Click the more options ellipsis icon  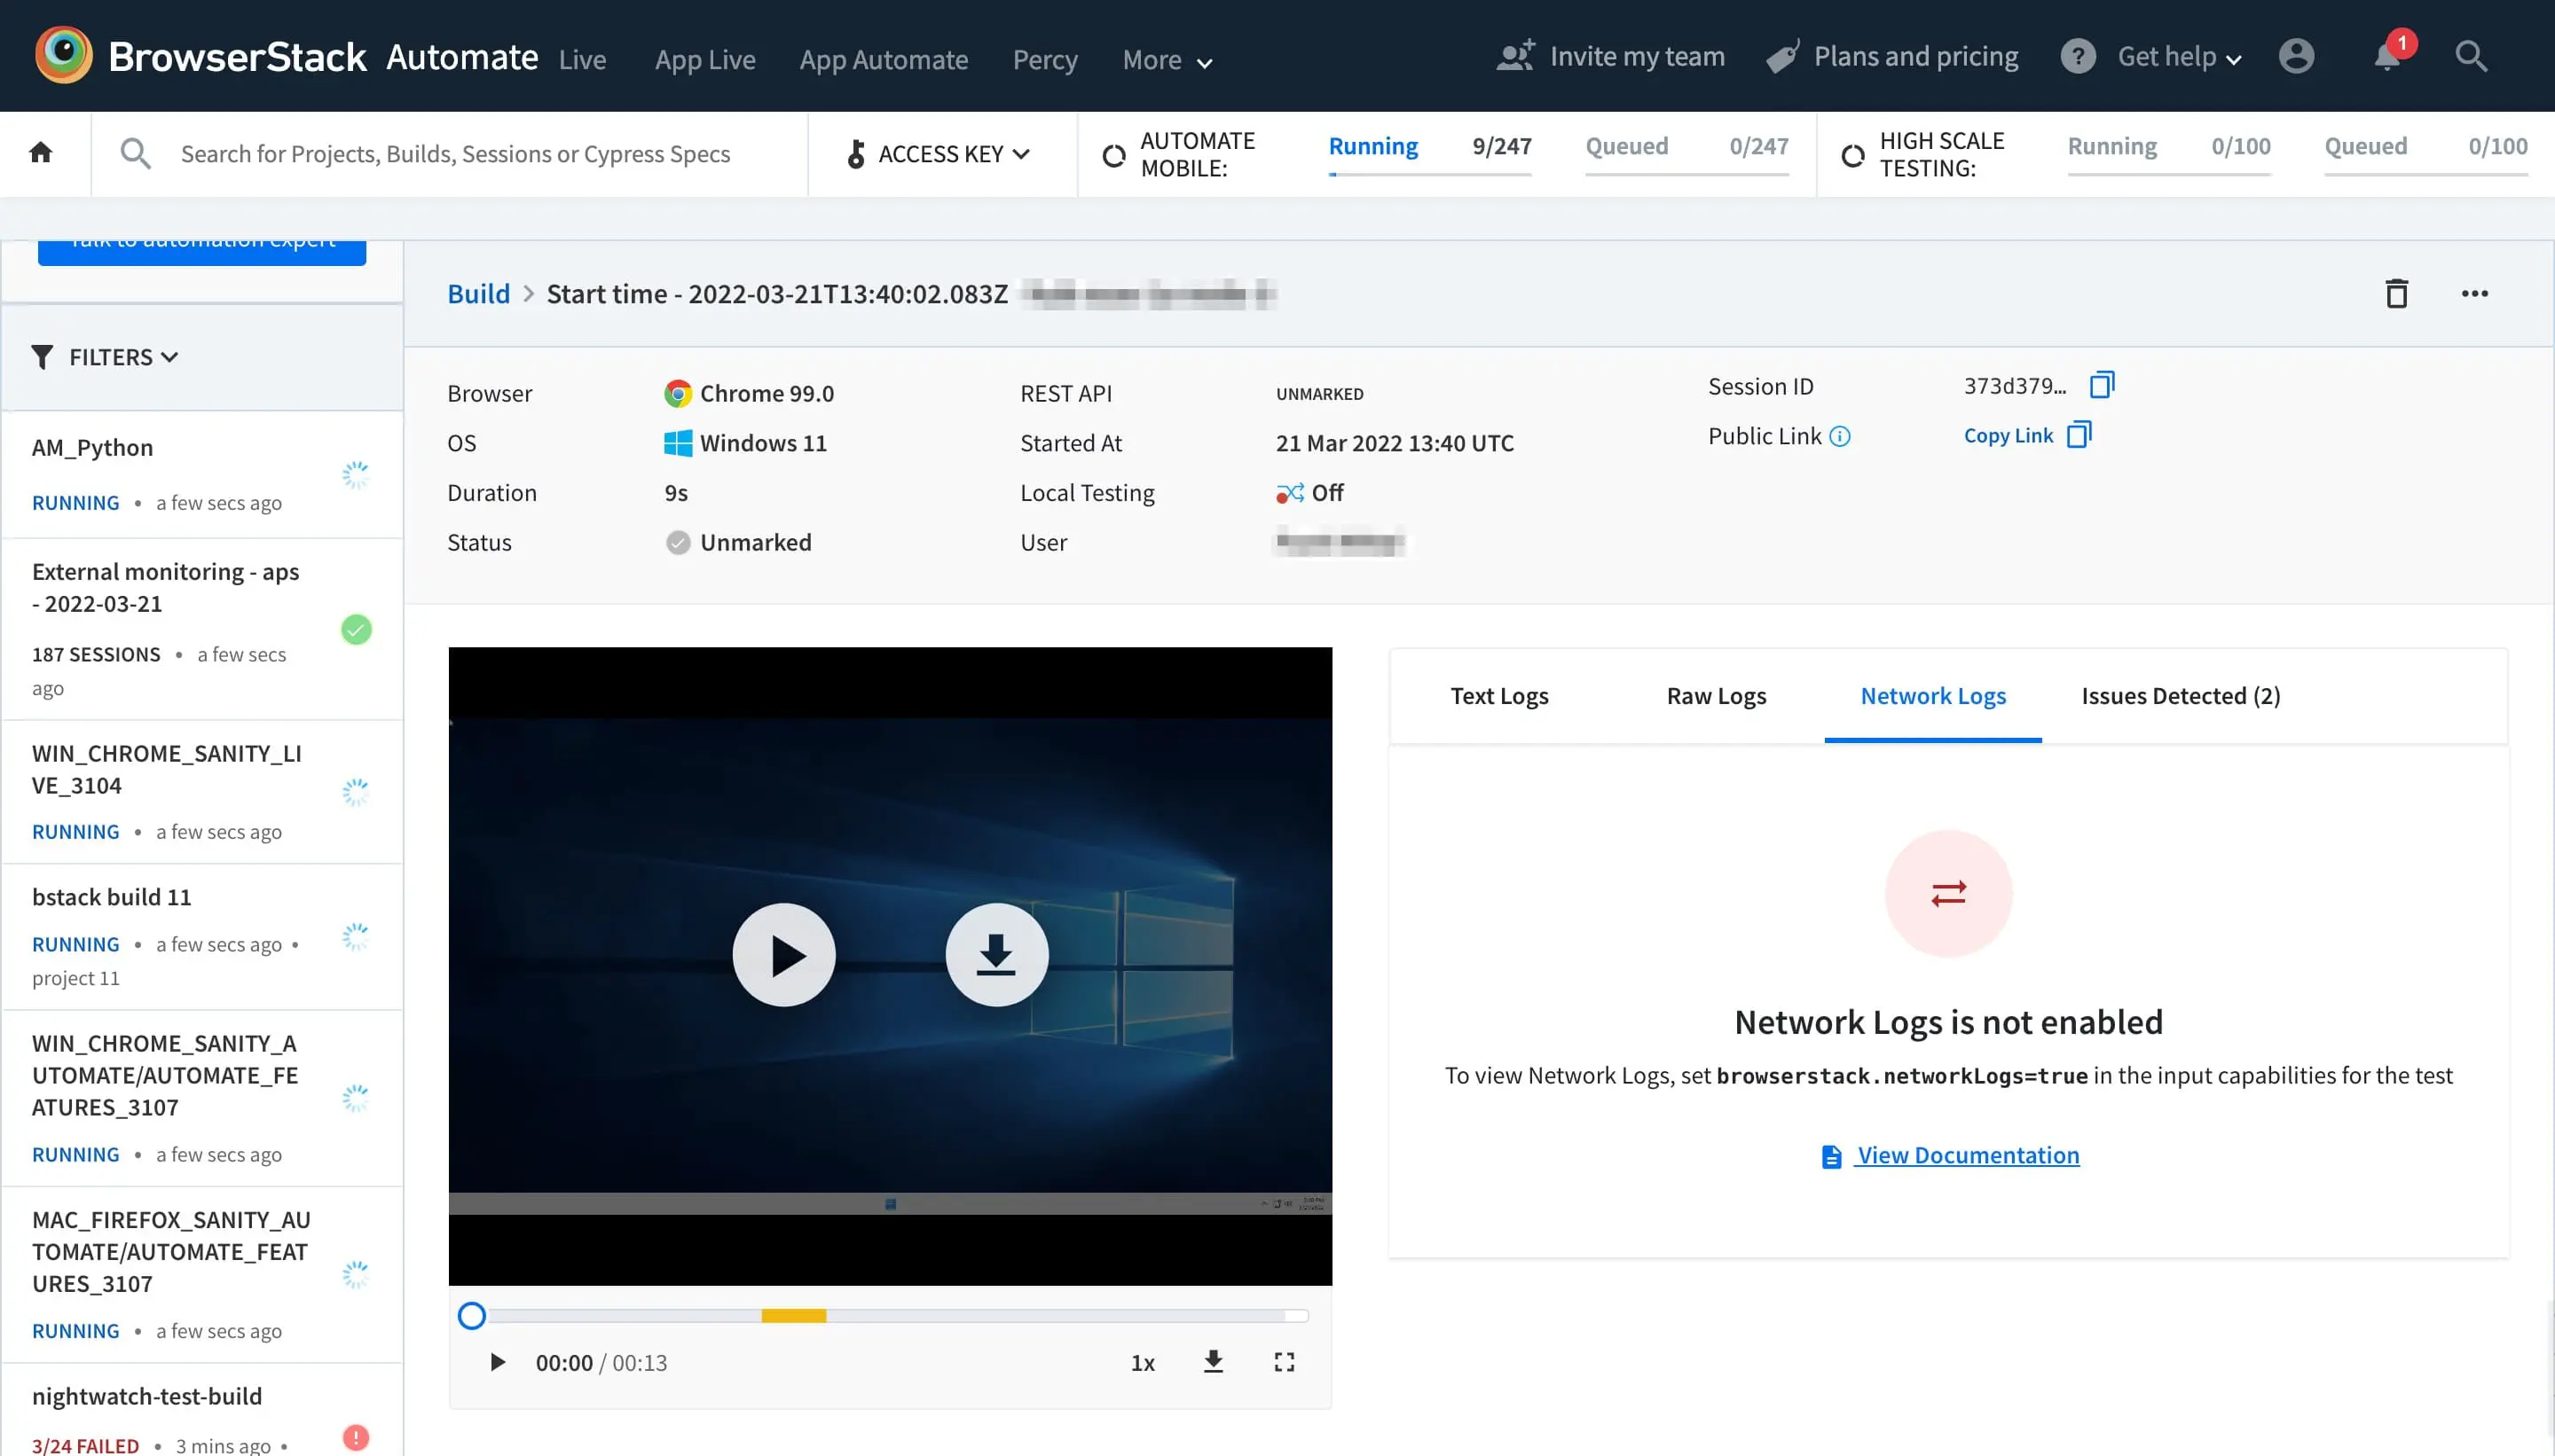pos(2476,293)
